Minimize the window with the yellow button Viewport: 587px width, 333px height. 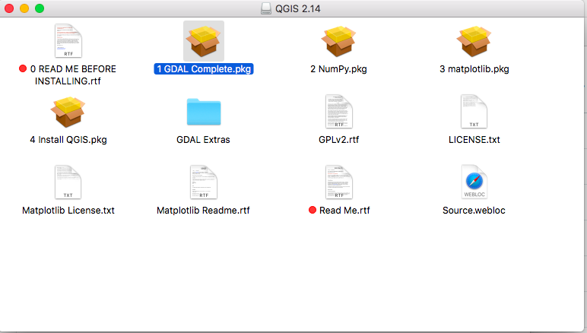click(x=24, y=8)
